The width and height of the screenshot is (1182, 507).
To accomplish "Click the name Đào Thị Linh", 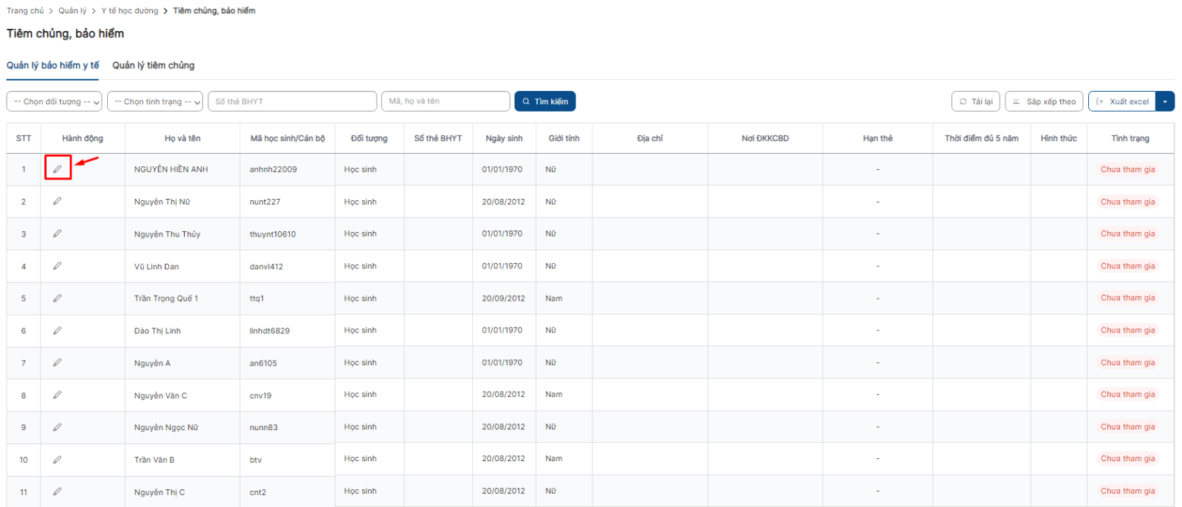I will (x=157, y=331).
